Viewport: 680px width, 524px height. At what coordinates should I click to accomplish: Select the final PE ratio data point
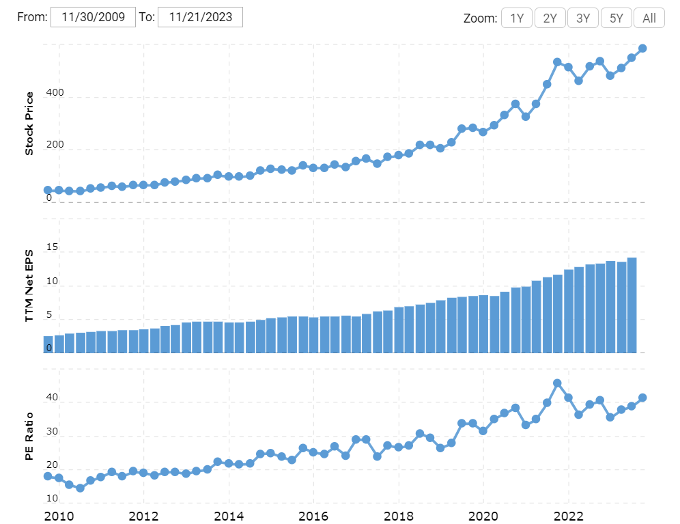[642, 398]
